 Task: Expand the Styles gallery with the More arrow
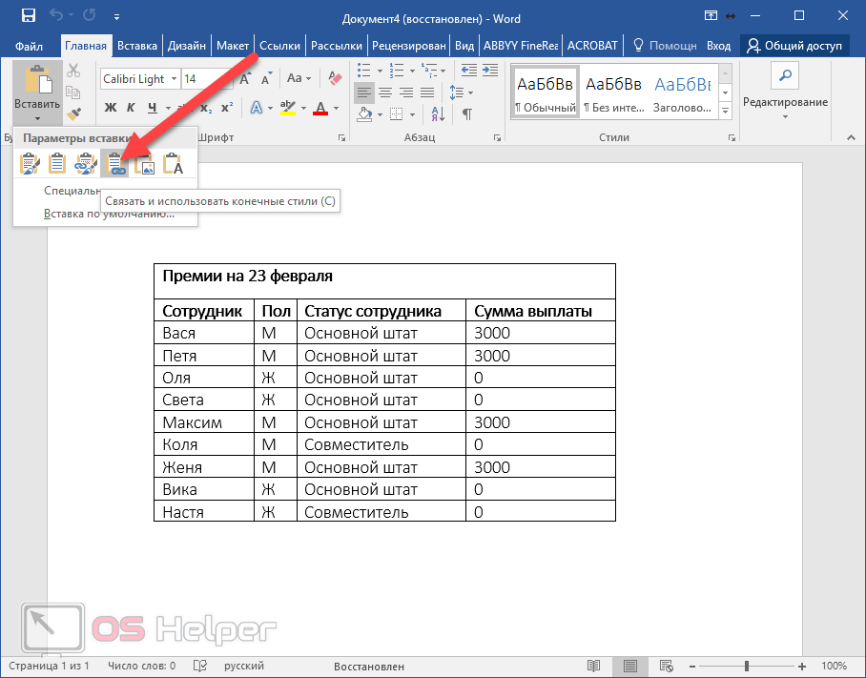point(725,112)
